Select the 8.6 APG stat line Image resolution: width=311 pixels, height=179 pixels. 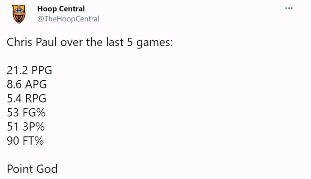point(27,84)
